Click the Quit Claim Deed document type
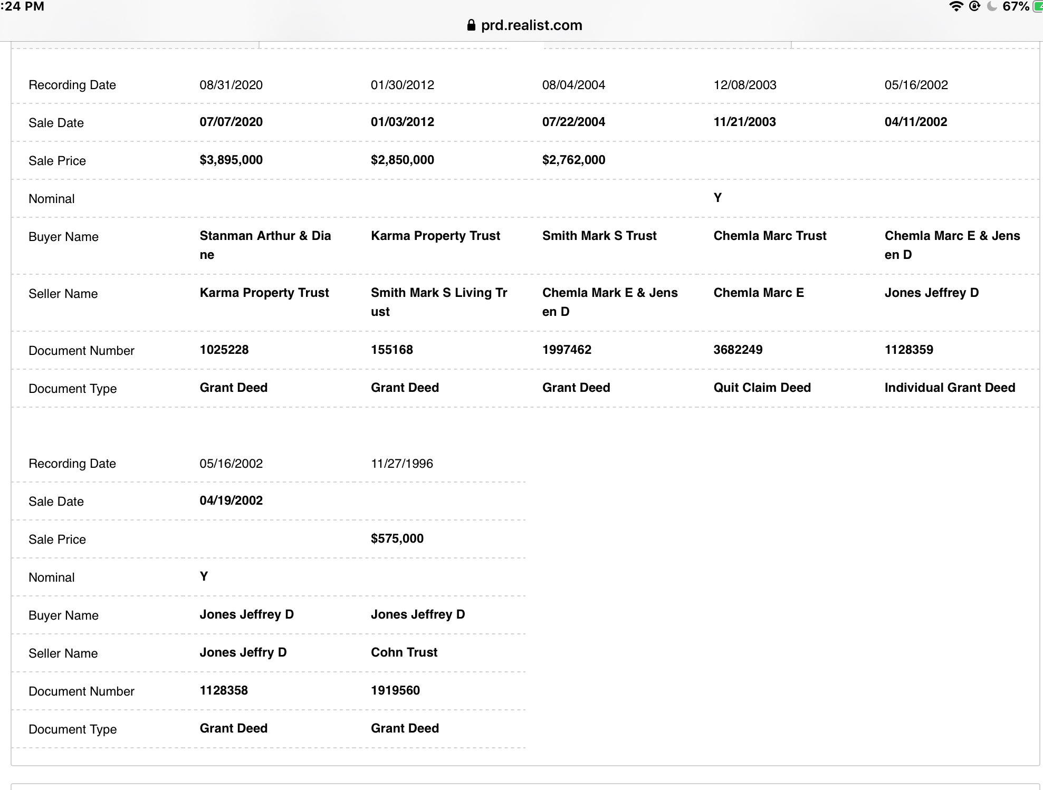The image size is (1043, 790). 762,388
